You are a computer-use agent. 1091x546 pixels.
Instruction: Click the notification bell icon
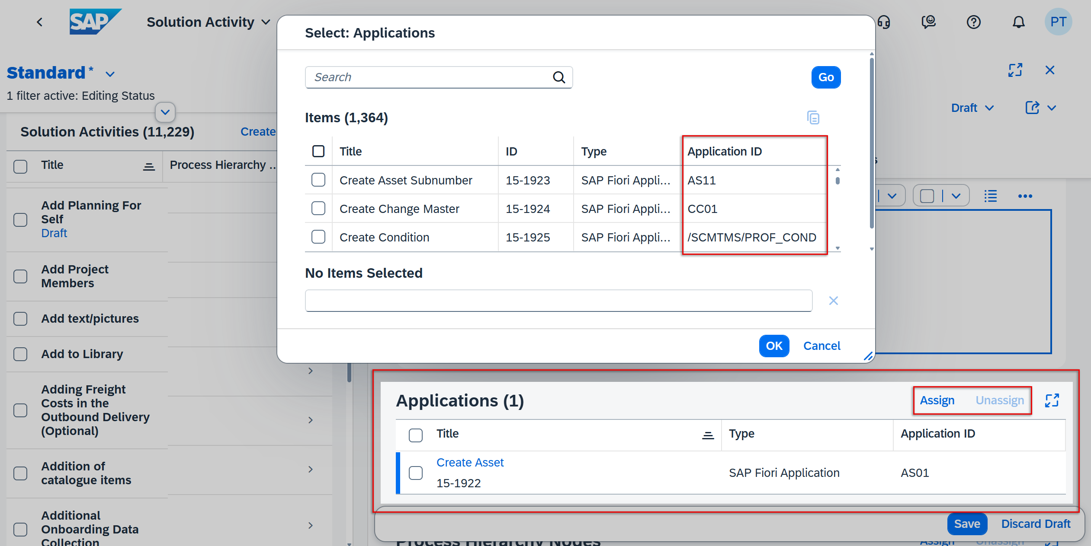pos(1018,22)
